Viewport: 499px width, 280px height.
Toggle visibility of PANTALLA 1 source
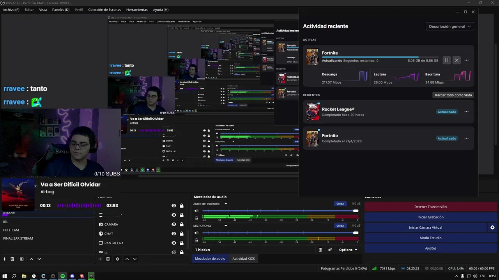174,243
